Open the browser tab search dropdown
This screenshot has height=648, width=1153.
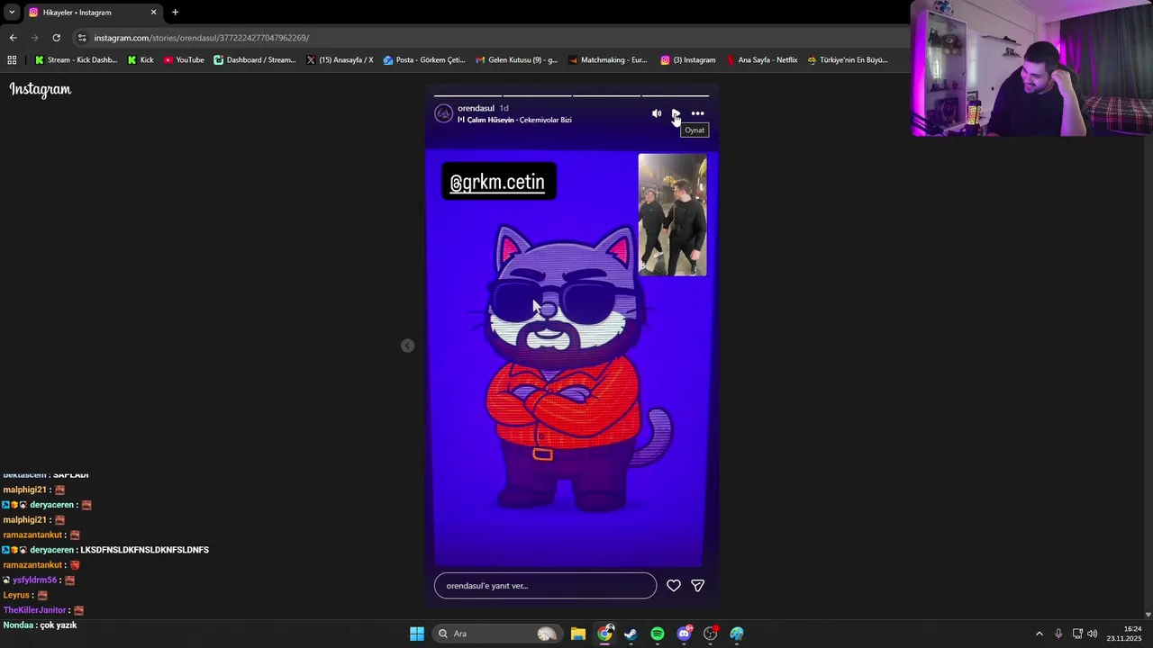coord(12,13)
